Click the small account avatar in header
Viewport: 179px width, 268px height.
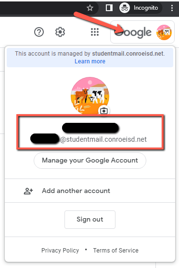[x=164, y=32]
